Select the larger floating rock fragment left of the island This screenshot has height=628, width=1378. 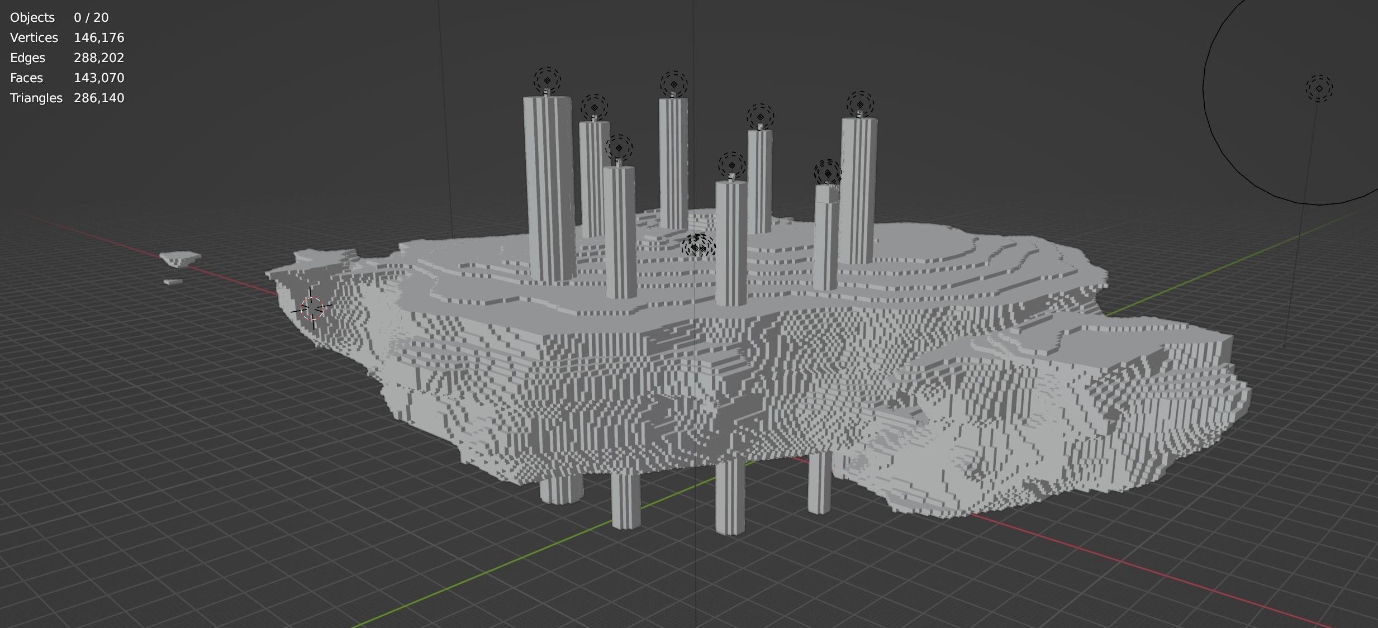pyautogui.click(x=180, y=259)
